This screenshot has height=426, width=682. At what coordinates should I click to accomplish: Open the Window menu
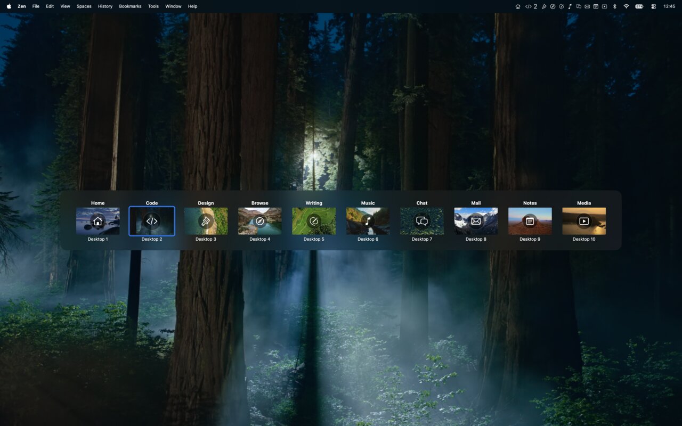pyautogui.click(x=173, y=6)
